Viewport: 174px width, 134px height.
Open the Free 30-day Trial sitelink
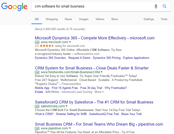pos(91,88)
